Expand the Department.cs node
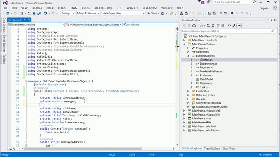Screen dimensions: 280x157 point(192,64)
